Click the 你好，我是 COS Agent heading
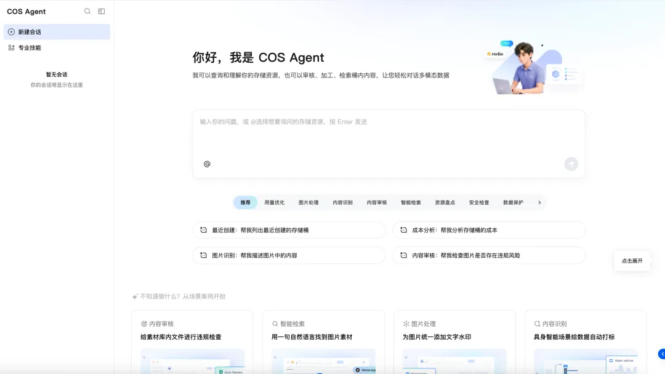This screenshot has height=374, width=665. [258, 58]
